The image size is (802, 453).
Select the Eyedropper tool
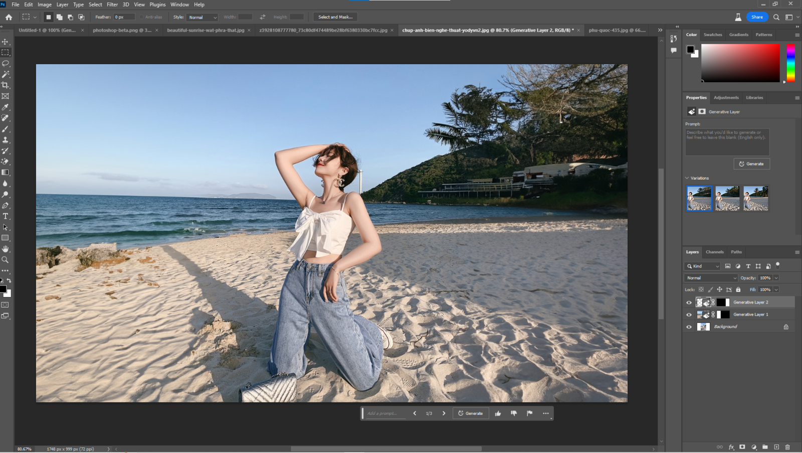6,107
